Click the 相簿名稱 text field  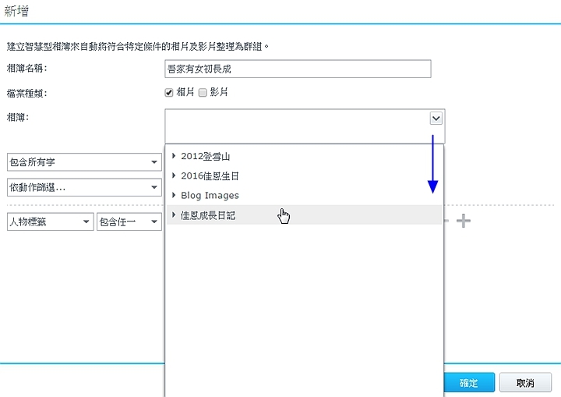(298, 69)
